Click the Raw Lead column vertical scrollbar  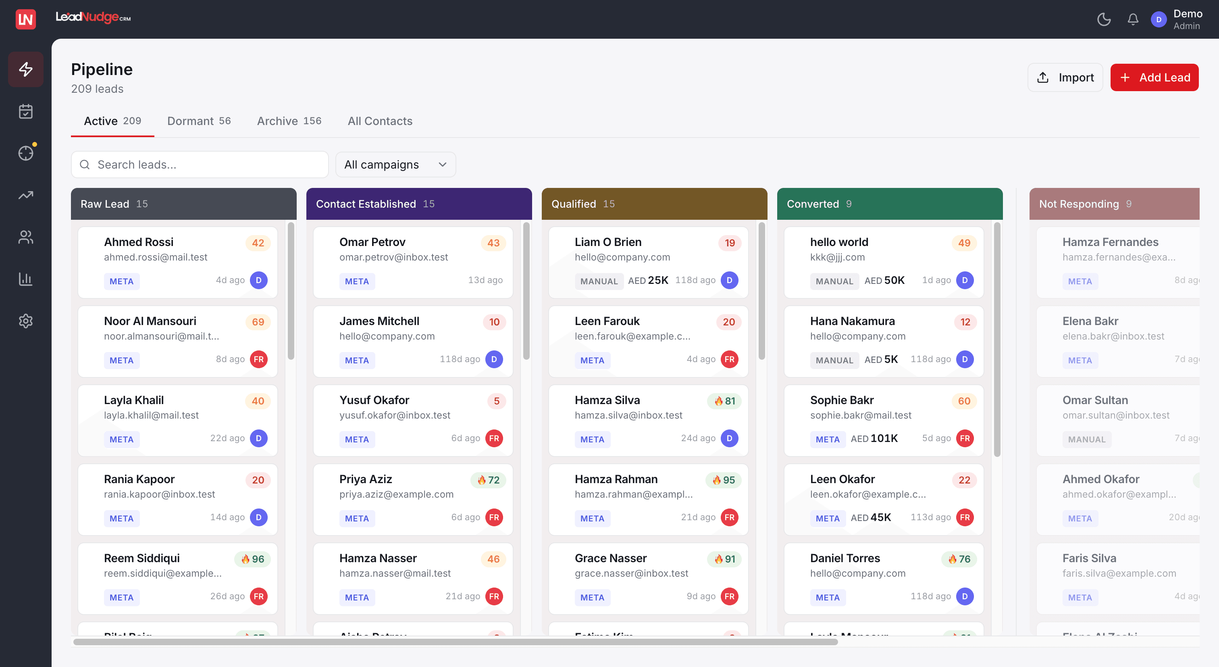[x=291, y=291]
